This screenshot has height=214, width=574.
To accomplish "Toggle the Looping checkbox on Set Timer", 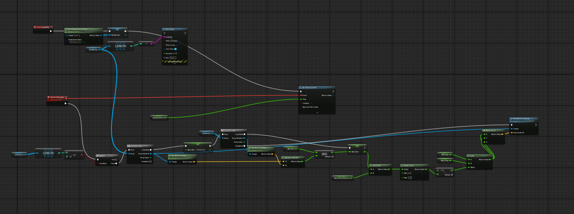I will (311, 103).
